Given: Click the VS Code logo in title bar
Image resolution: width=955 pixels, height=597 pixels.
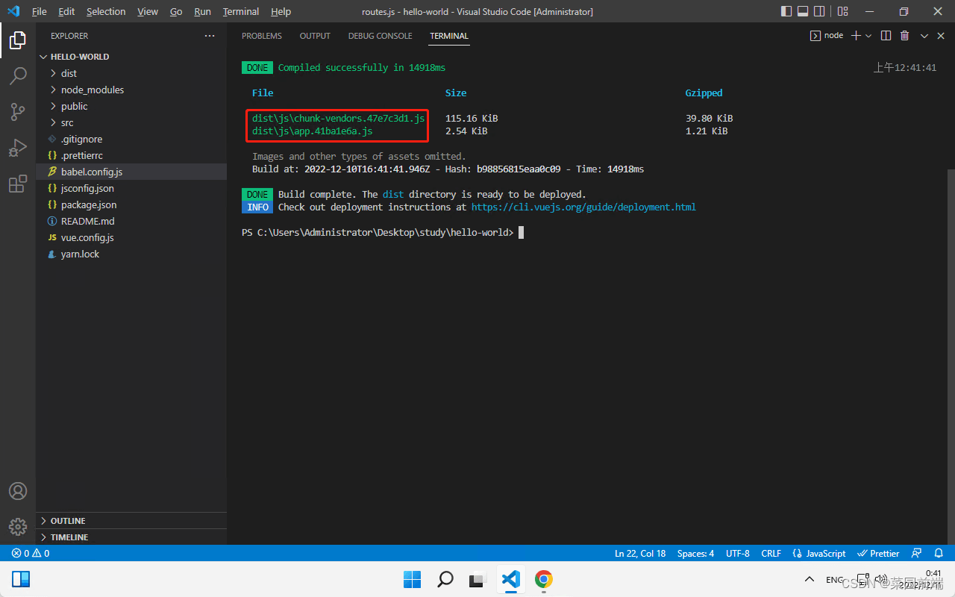Looking at the screenshot, I should click(x=13, y=11).
